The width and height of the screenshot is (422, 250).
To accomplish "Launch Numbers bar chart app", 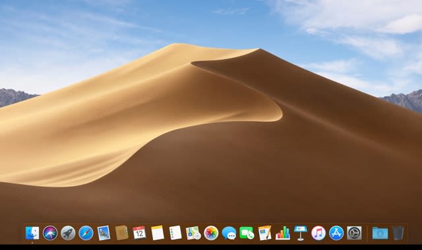I will [x=283, y=233].
